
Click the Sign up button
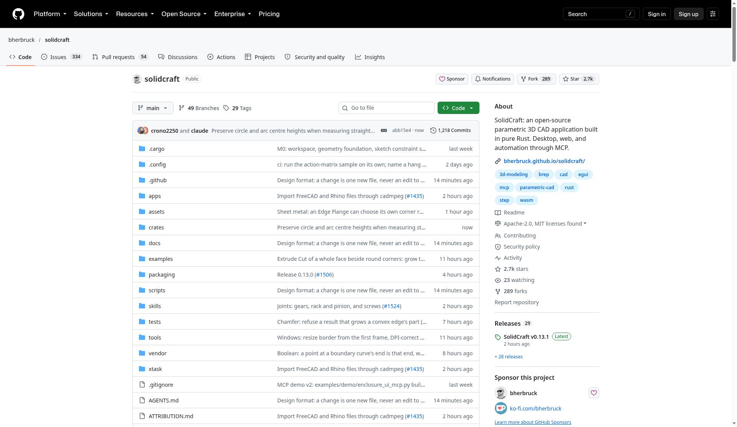pyautogui.click(x=688, y=14)
